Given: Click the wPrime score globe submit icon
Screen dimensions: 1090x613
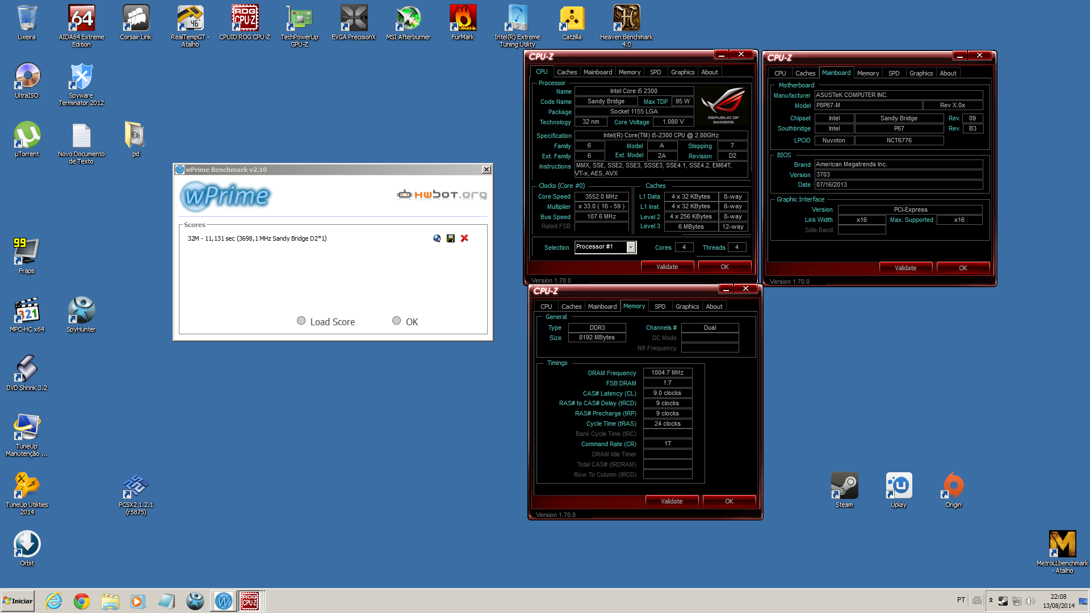Looking at the screenshot, I should point(437,238).
